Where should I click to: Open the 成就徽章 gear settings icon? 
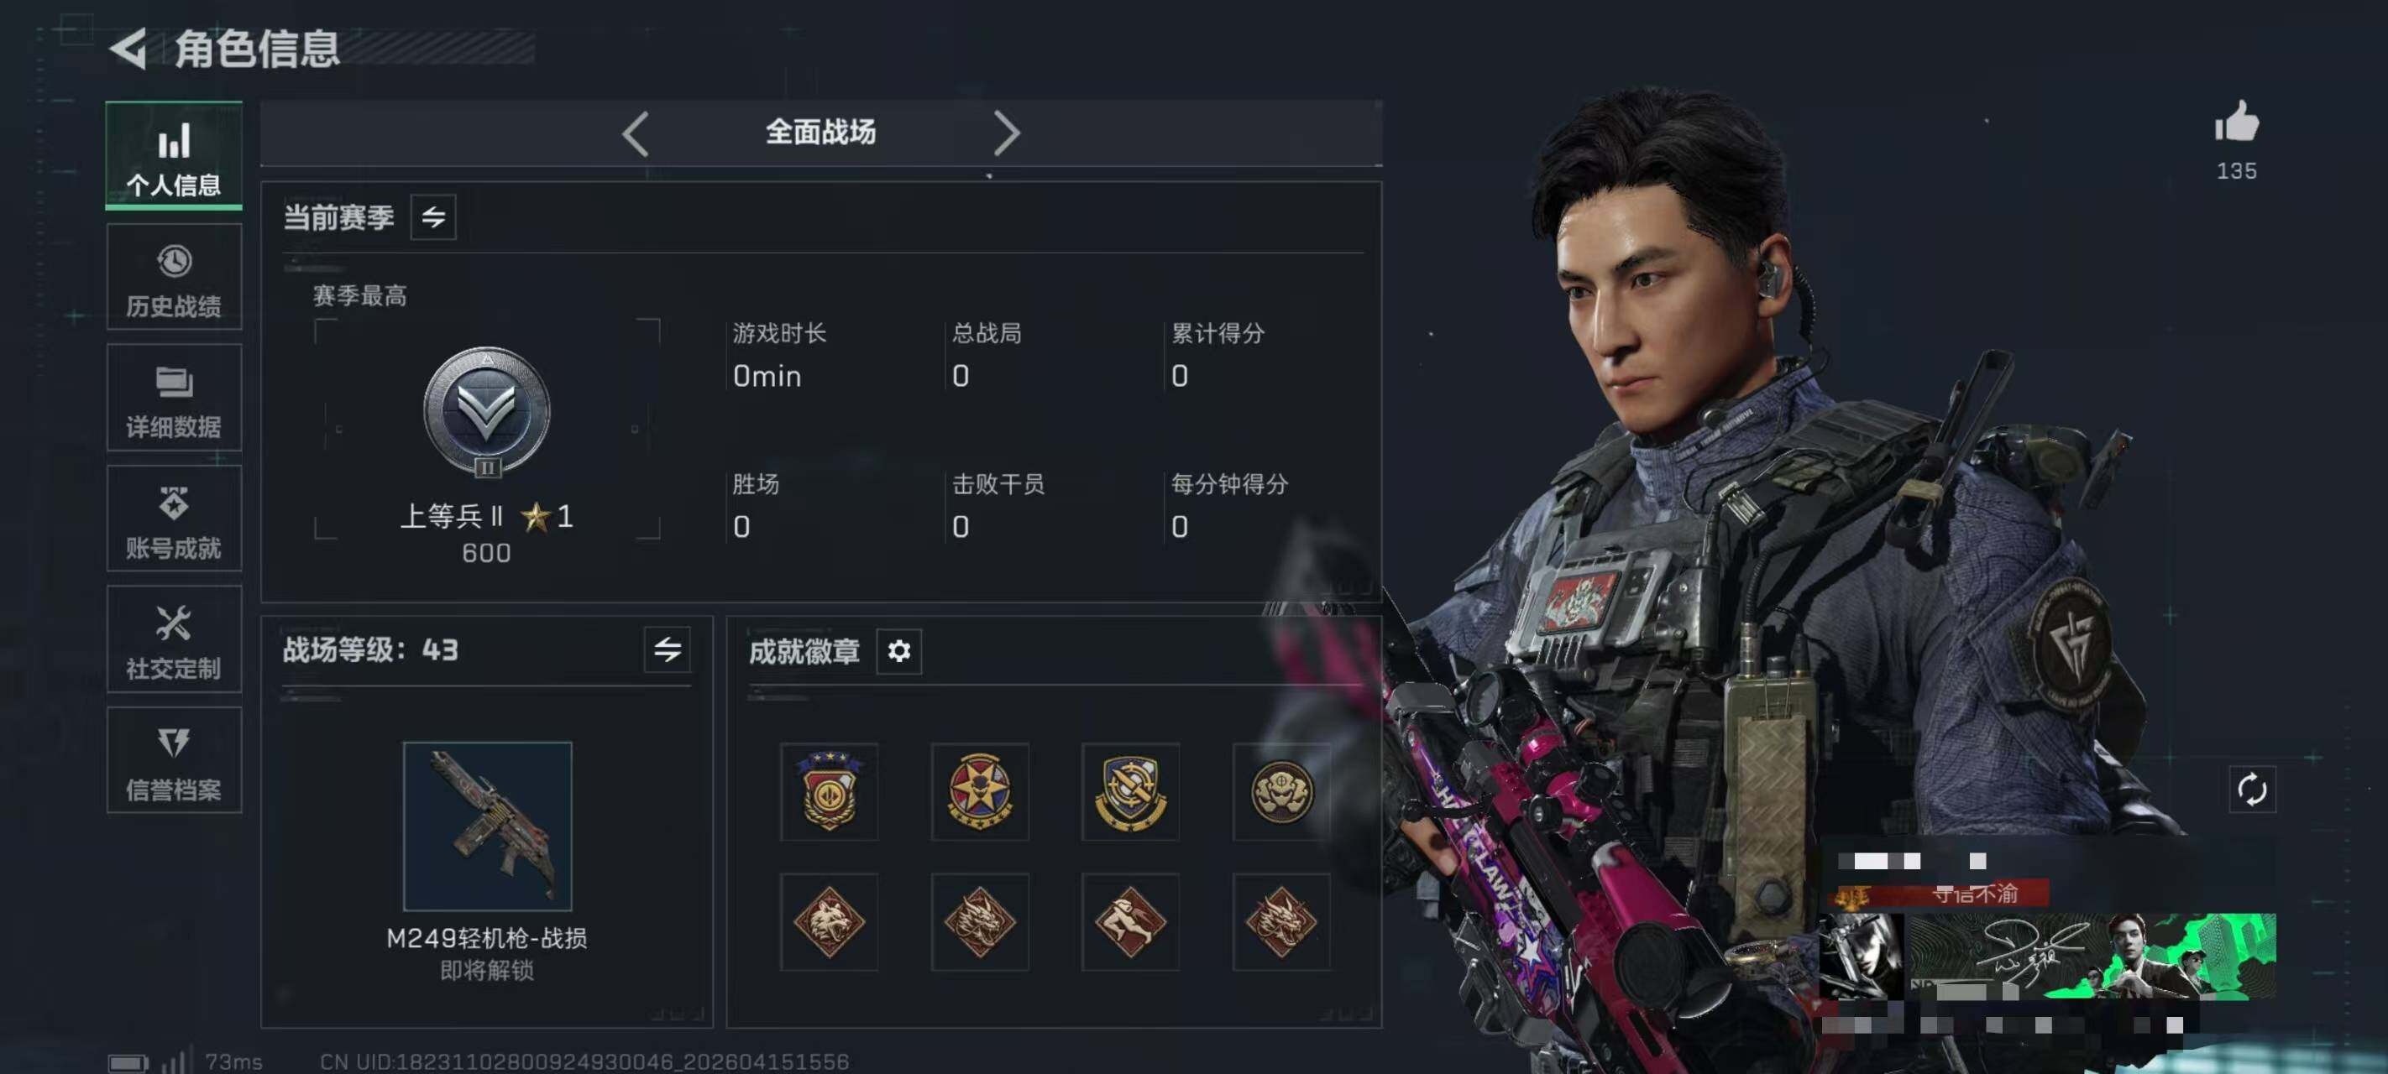(898, 651)
